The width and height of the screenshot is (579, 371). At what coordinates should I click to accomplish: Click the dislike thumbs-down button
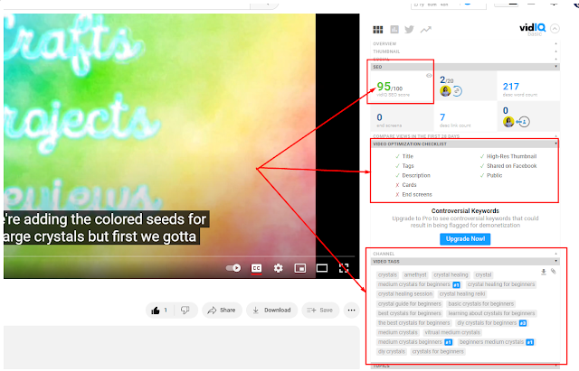coord(185,311)
